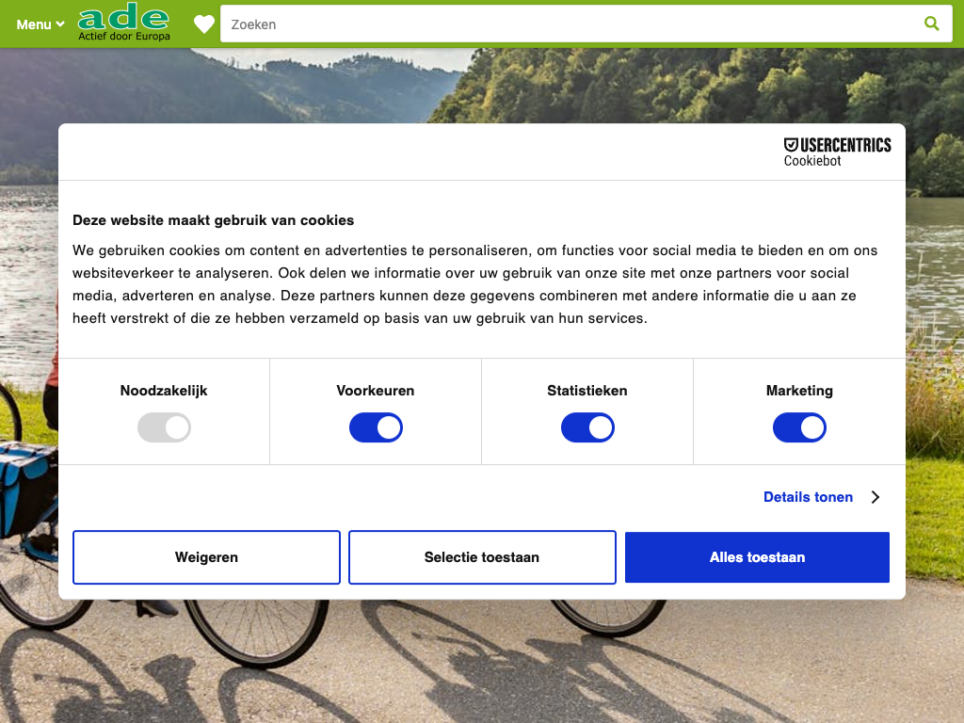
Task: Focus the Zoeken search field
Action: pos(565,24)
